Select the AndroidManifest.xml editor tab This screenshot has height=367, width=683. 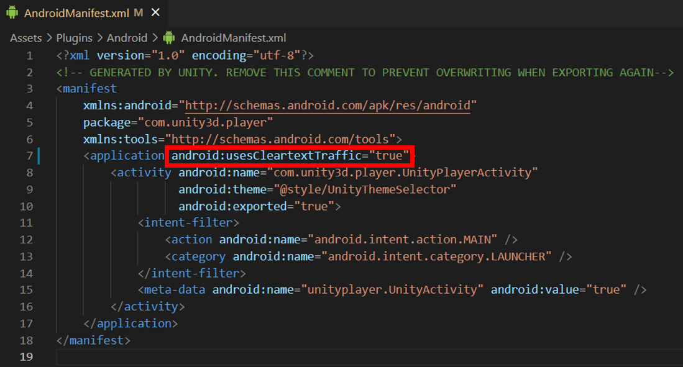click(x=84, y=13)
